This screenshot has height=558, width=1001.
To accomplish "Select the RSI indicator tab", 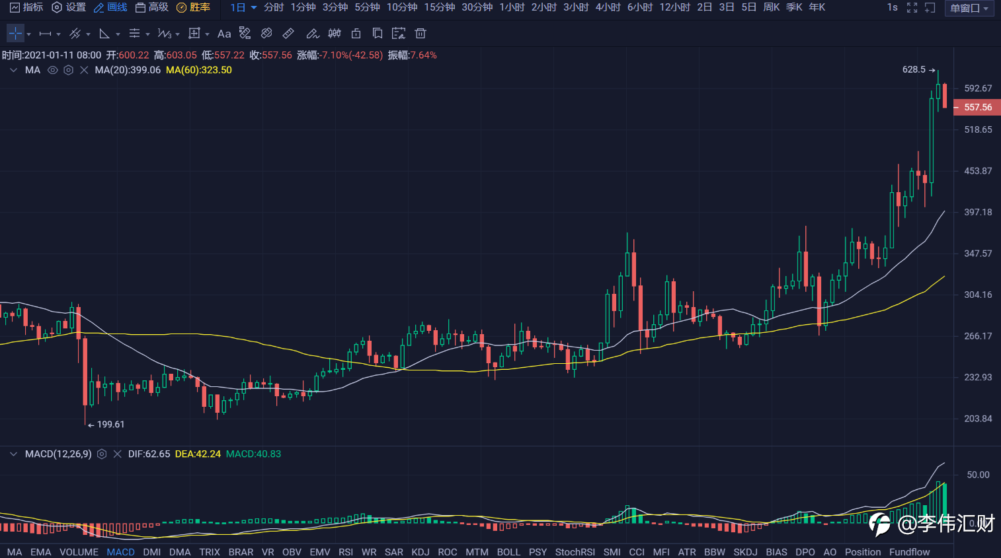I will pyautogui.click(x=346, y=552).
